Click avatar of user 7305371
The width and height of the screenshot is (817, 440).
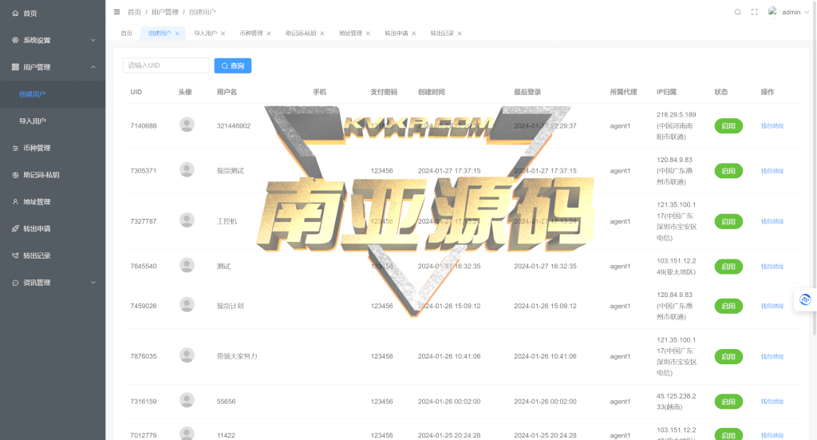pyautogui.click(x=187, y=169)
